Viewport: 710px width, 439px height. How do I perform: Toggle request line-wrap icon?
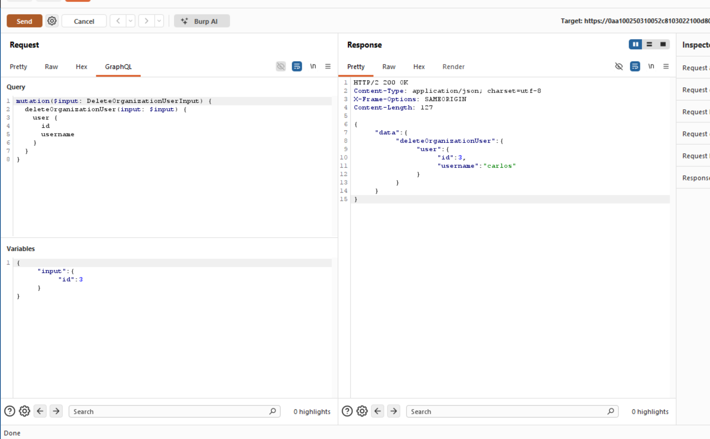point(297,66)
